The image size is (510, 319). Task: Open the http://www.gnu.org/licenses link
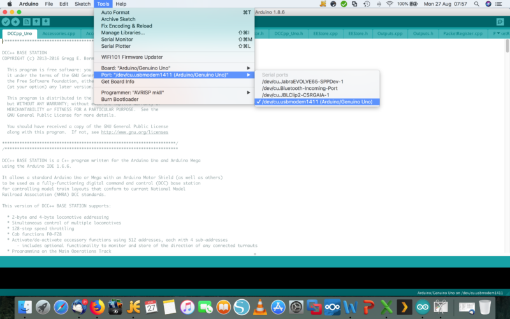135,132
